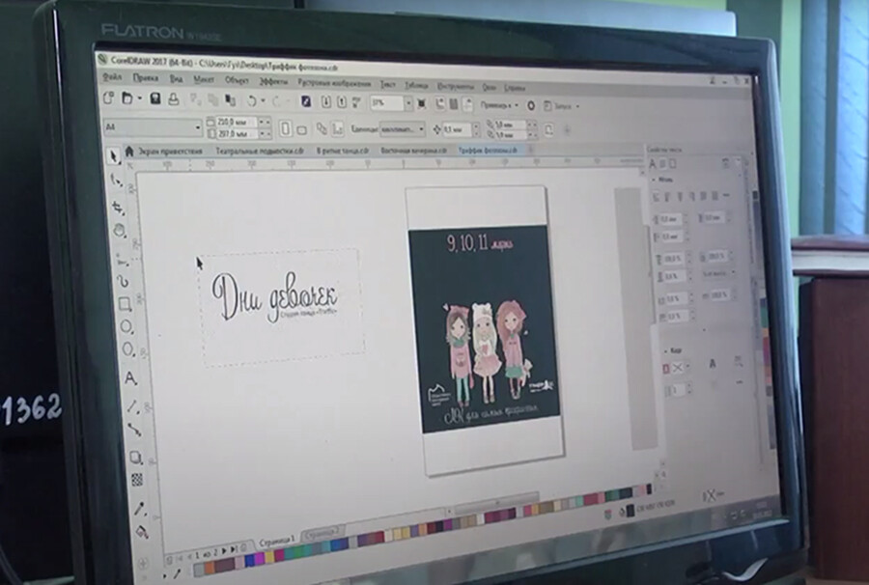This screenshot has height=585, width=869.
Task: Click the Welcome Screen home icon
Action: click(x=129, y=151)
